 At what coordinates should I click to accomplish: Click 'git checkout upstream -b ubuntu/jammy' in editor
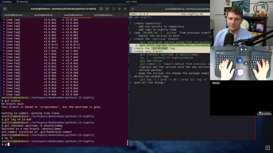(169, 54)
